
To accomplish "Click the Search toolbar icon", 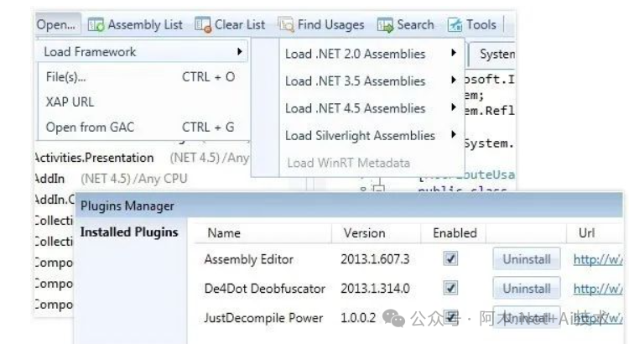I will [x=385, y=25].
